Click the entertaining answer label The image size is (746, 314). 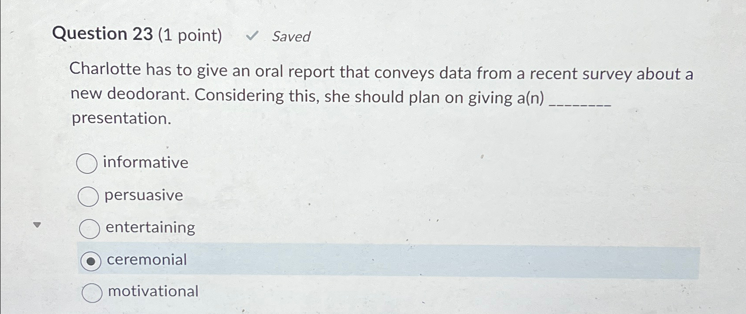(x=150, y=228)
